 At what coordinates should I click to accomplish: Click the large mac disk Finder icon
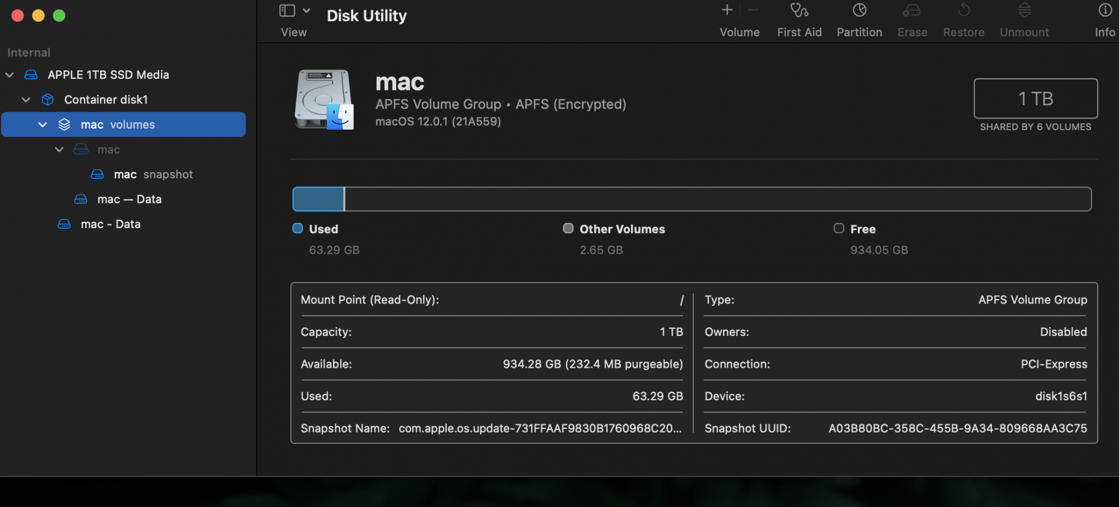click(325, 99)
